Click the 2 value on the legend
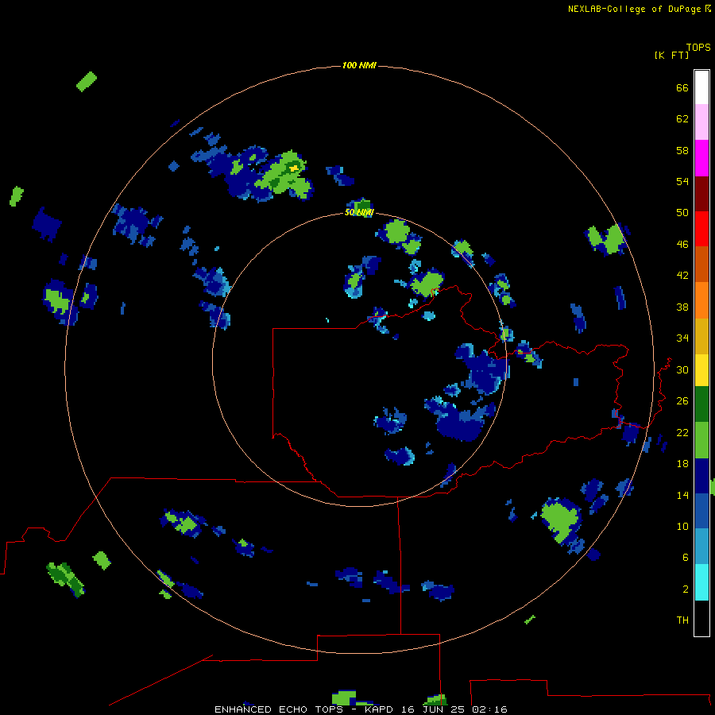The width and height of the screenshot is (715, 715). click(x=686, y=589)
